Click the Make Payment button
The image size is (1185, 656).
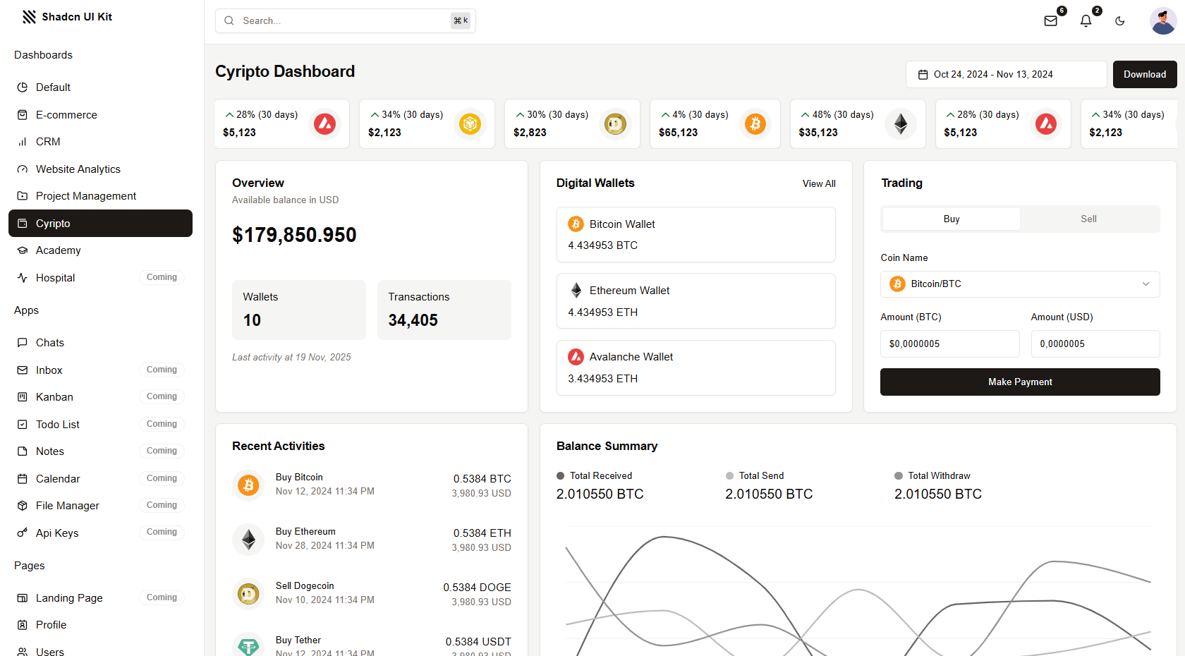click(1020, 382)
